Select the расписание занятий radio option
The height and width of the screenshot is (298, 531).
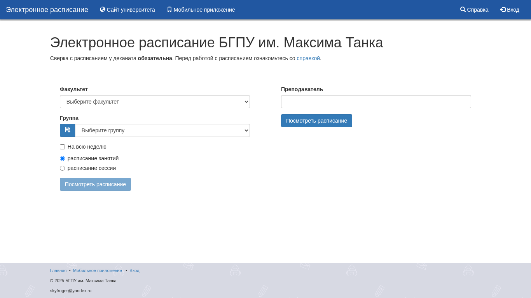pyautogui.click(x=62, y=158)
